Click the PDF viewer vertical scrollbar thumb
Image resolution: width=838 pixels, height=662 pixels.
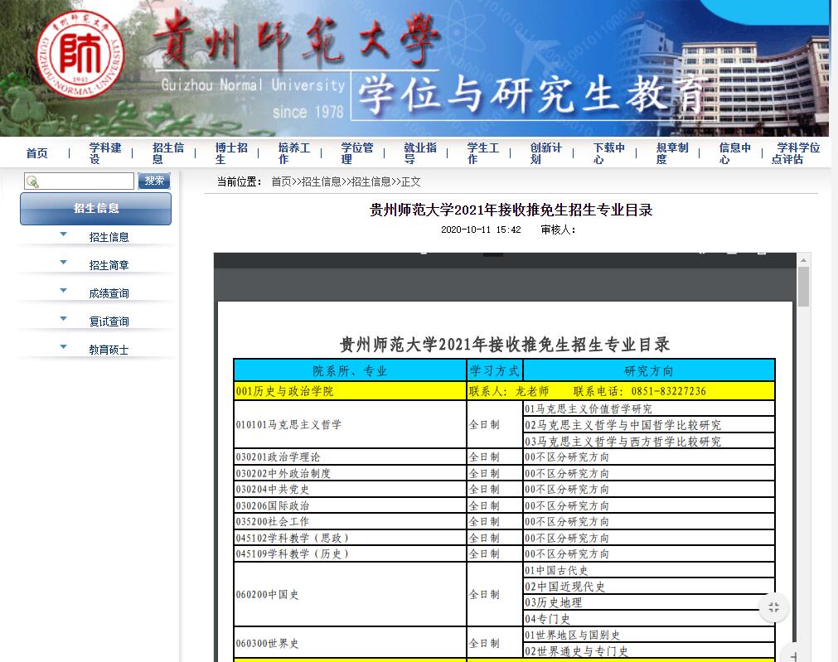[x=803, y=287]
